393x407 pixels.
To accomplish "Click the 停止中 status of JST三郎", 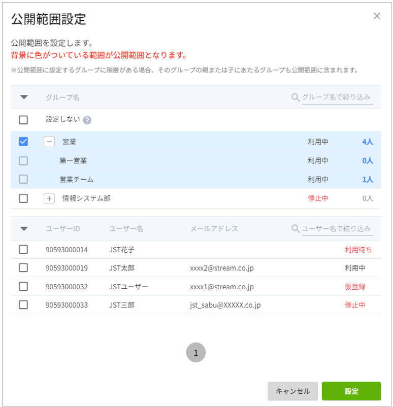I will click(355, 305).
